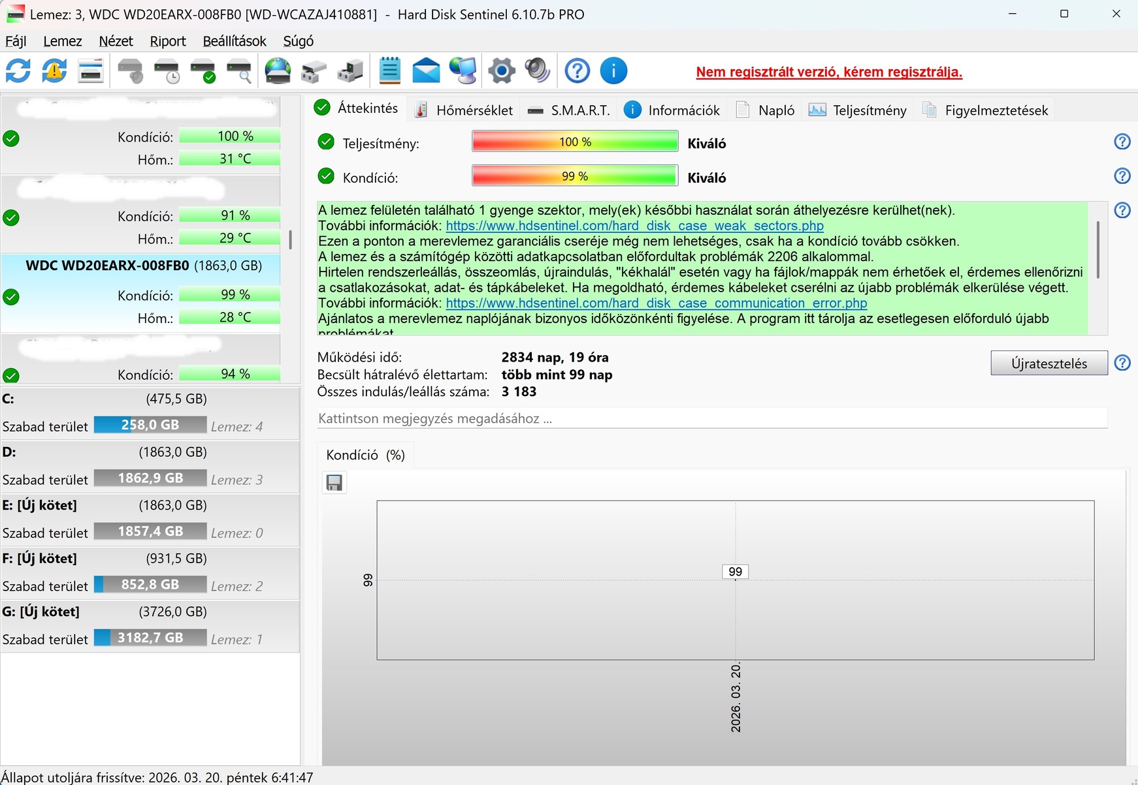Switch to the Teljesítmény tab

(x=858, y=110)
